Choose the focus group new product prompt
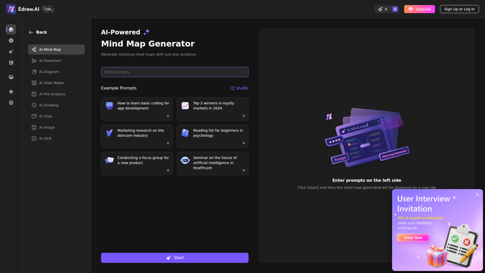 (x=137, y=163)
